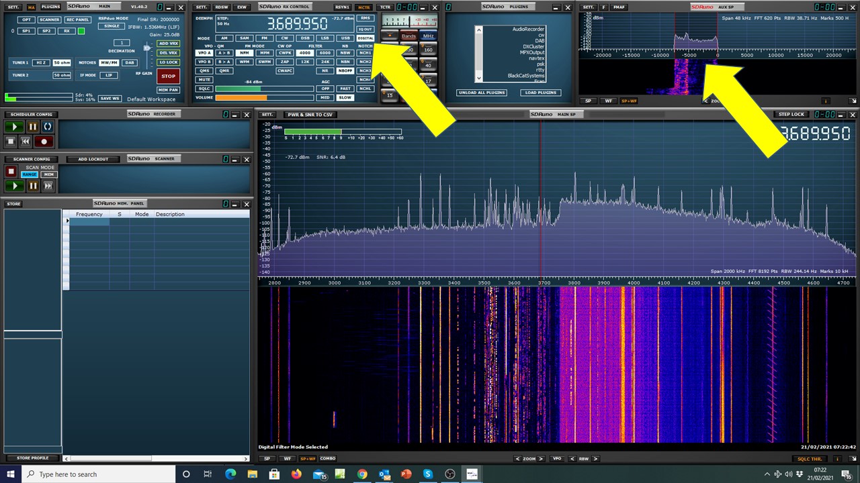Viewport: 860px width, 483px height.
Task: Open Windows Start menu
Action: click(11, 474)
